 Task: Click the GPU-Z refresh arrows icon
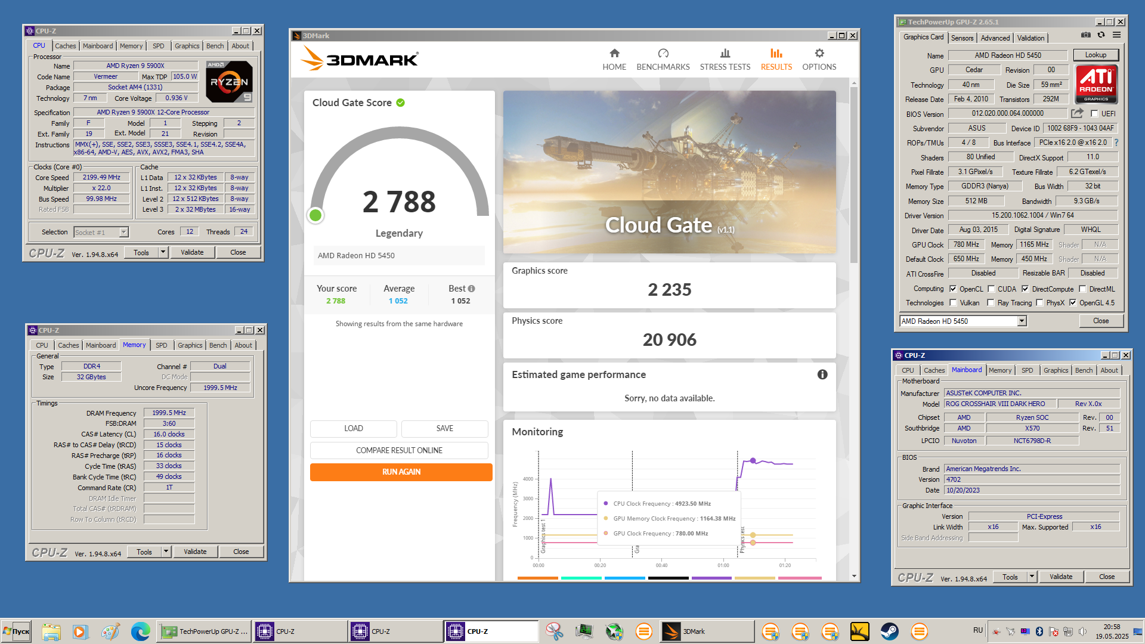pos(1101,35)
